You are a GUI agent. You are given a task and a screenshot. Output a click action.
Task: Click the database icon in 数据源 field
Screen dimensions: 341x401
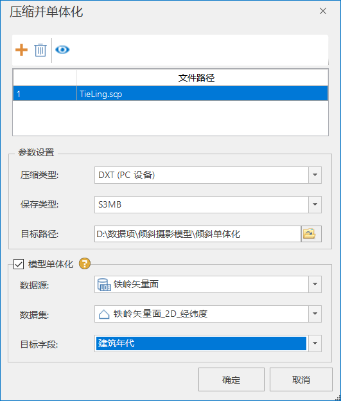[104, 285]
